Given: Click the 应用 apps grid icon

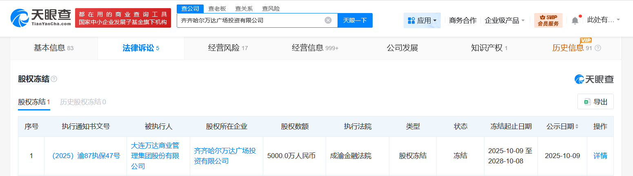Looking at the screenshot, I should pos(411,20).
